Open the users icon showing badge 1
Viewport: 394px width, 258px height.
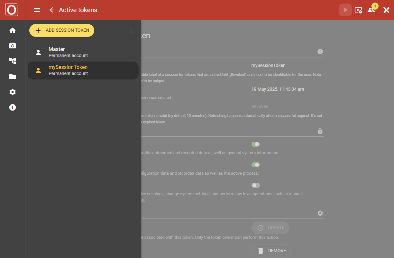(371, 10)
